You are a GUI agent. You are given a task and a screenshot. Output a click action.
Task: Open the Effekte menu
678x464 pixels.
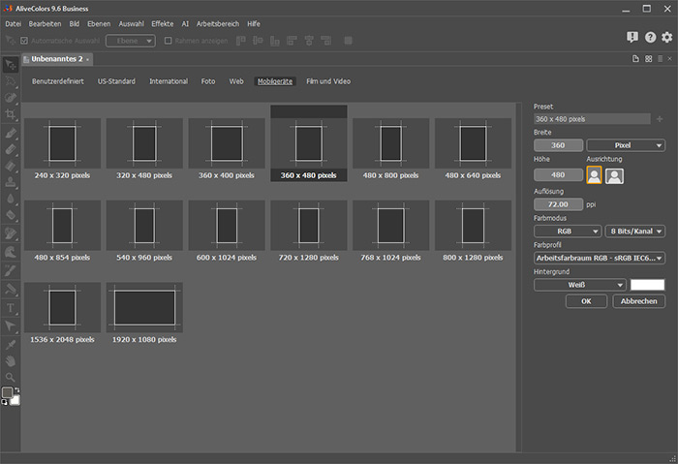163,24
